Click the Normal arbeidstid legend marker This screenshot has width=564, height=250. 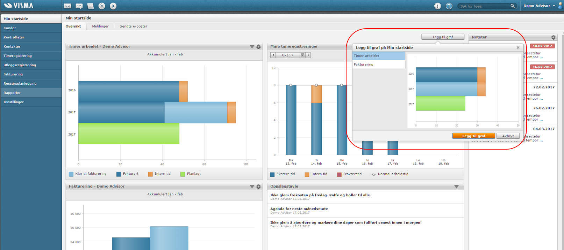(x=374, y=174)
